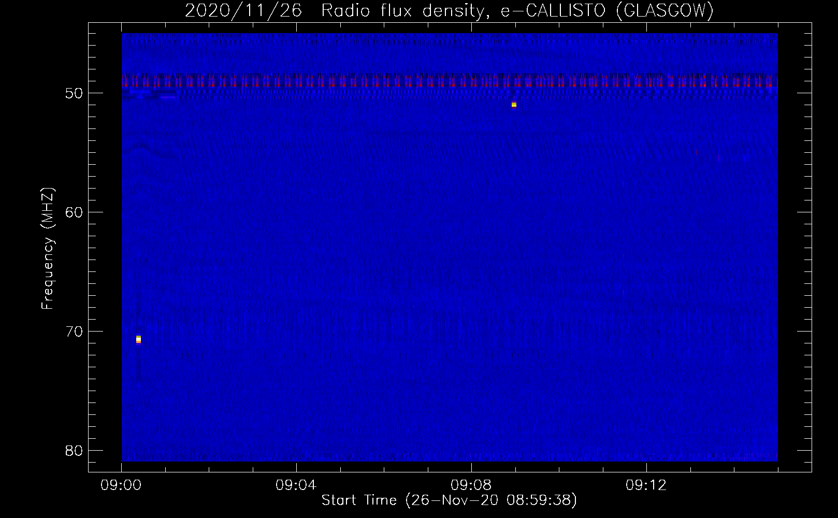838x518 pixels.
Task: Click the 50 MHz frequency tick label
Action: click(x=74, y=93)
